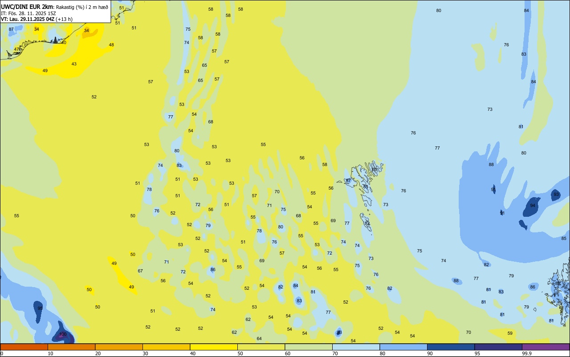Viewport: 570px width, 357px height.
Task: Click the '99.9' legend scale label
Action: coord(527,353)
